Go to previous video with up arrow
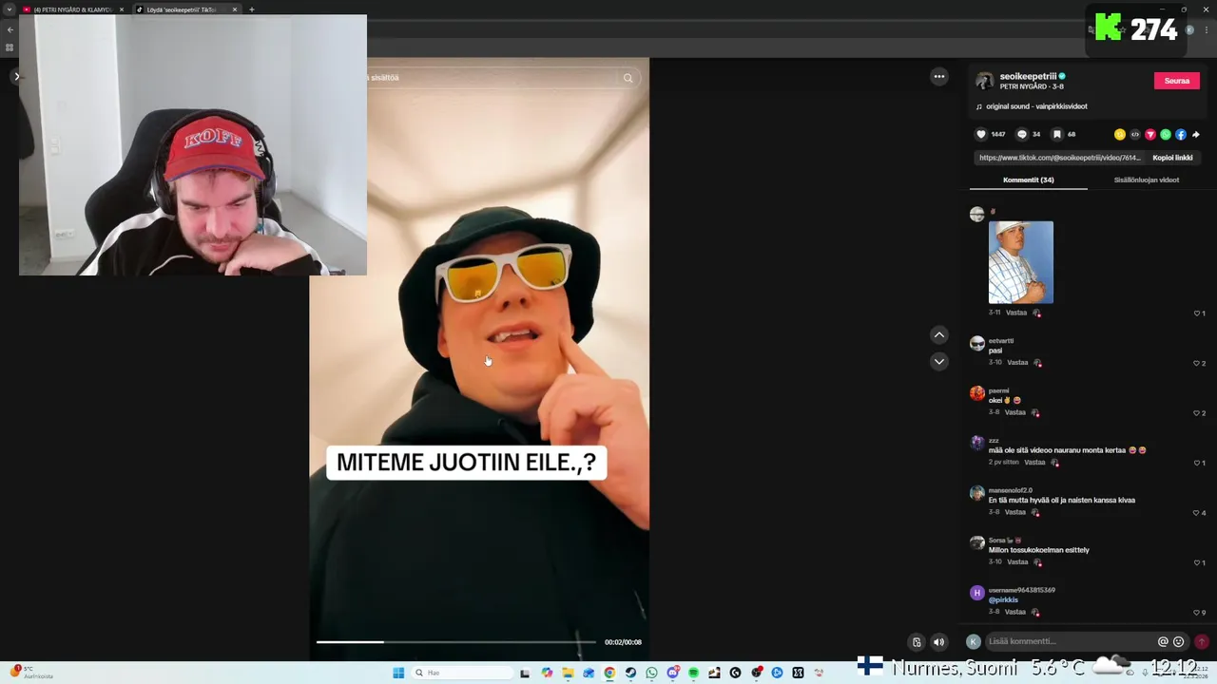The width and height of the screenshot is (1217, 684). (939, 334)
